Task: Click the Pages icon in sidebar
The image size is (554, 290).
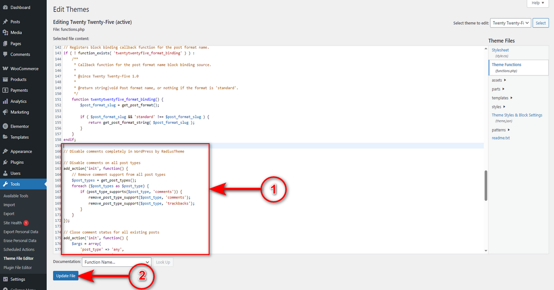Action: pyautogui.click(x=5, y=44)
